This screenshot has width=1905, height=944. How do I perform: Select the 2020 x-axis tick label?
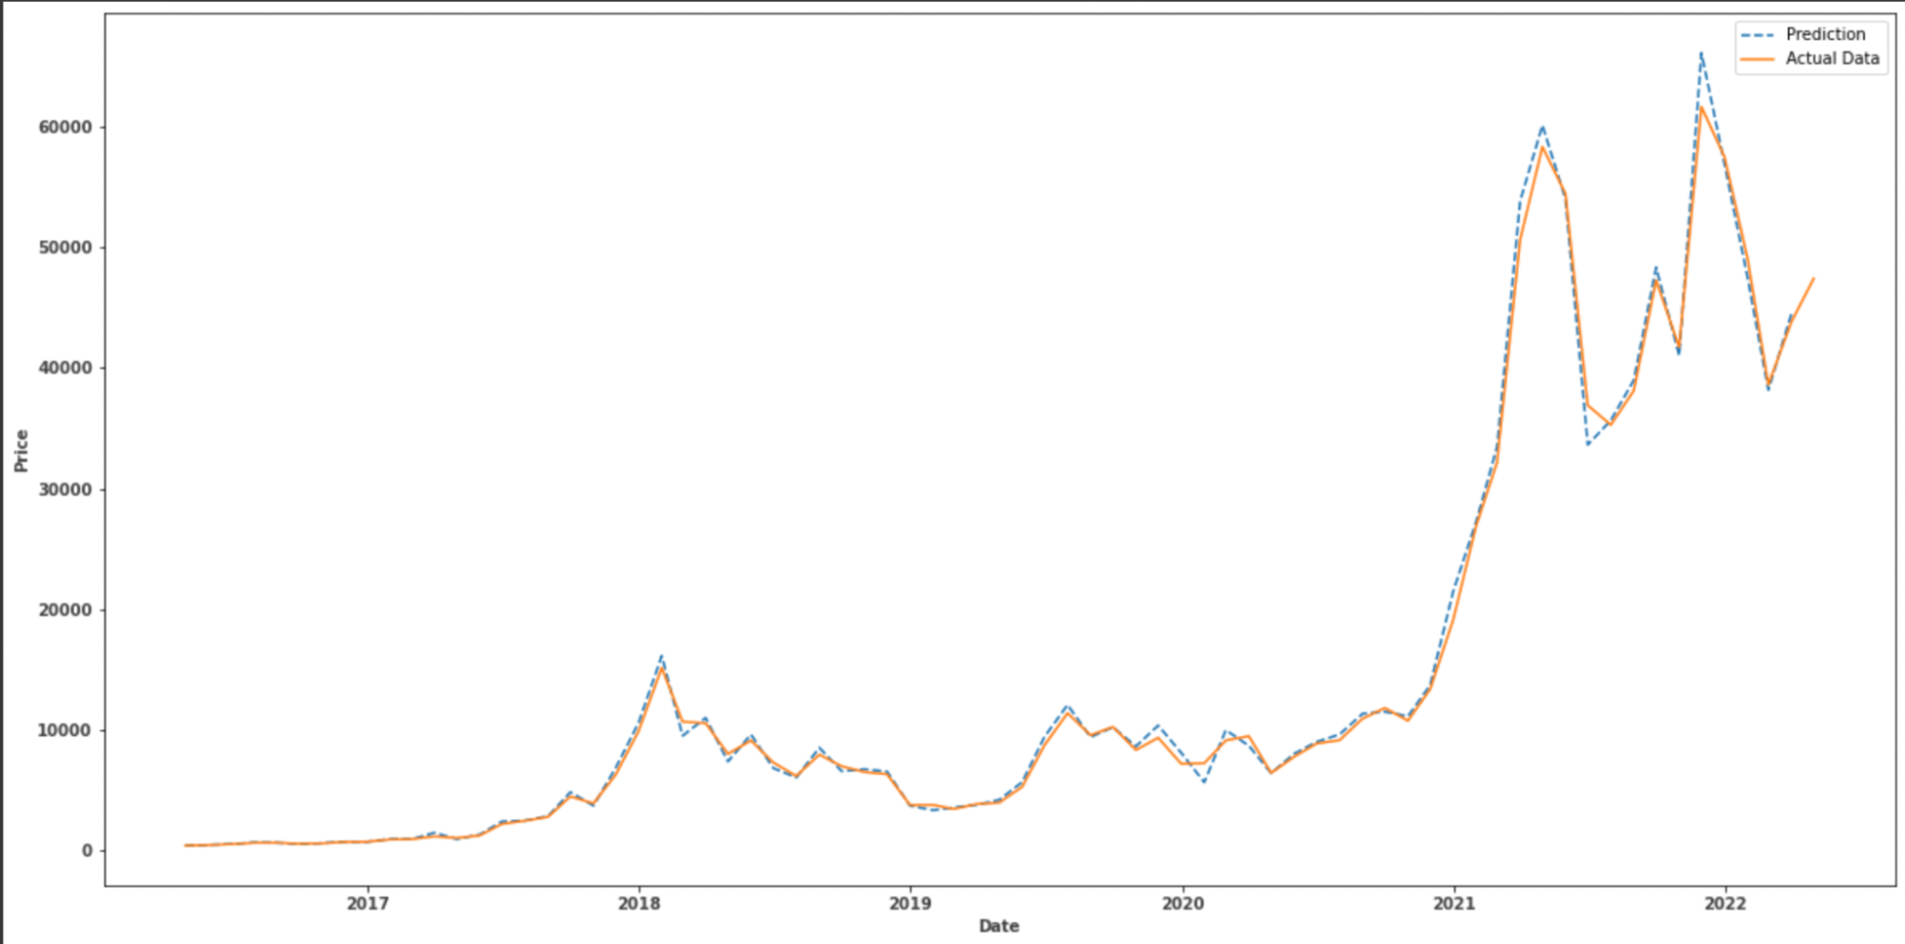1182,903
